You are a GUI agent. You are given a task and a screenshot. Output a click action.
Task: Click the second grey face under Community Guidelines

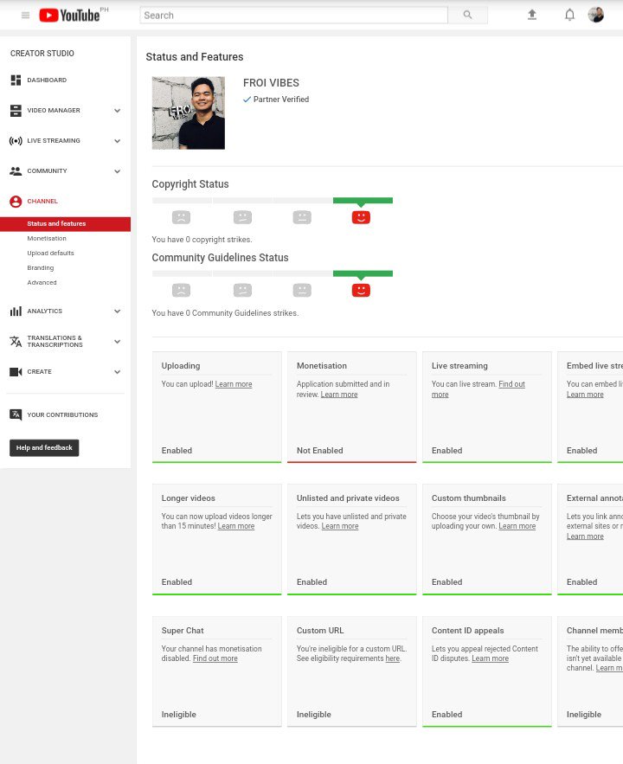click(242, 290)
